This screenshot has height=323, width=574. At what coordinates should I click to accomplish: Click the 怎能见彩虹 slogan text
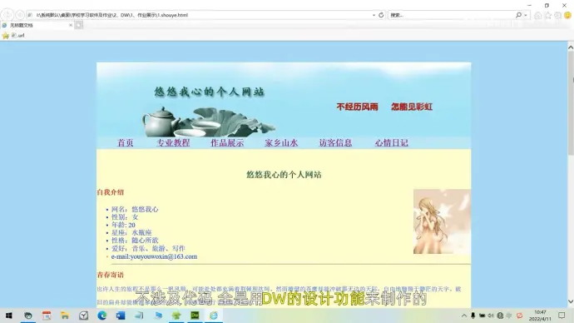pos(412,107)
